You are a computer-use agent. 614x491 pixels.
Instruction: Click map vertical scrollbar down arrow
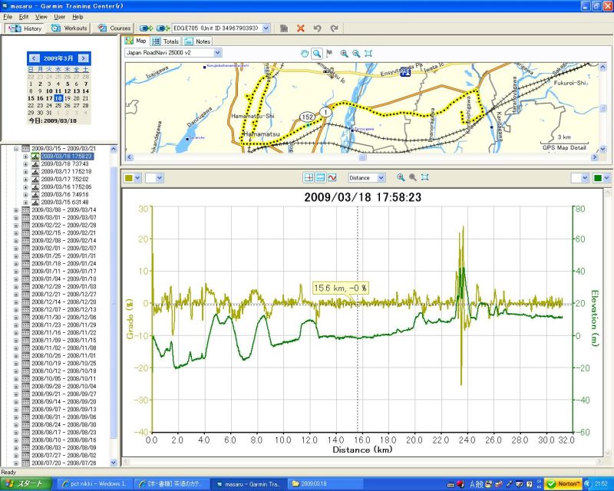[602, 149]
